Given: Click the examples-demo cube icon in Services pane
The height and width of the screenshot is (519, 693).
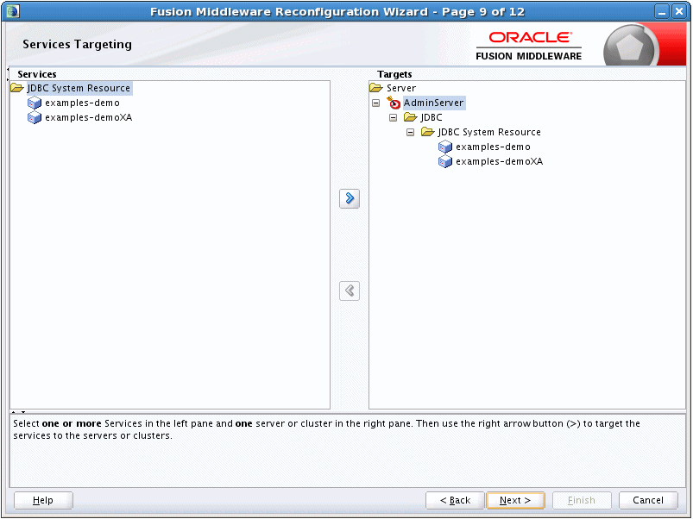Looking at the screenshot, I should click(x=35, y=103).
